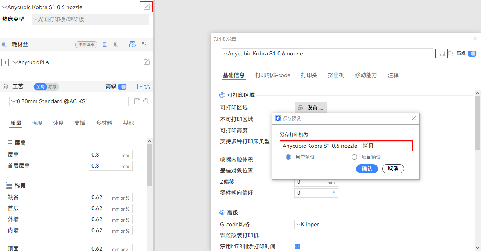Click edit icon beside Anycubic PLA
This screenshot has height=251, width=481.
pyautogui.click(x=147, y=62)
